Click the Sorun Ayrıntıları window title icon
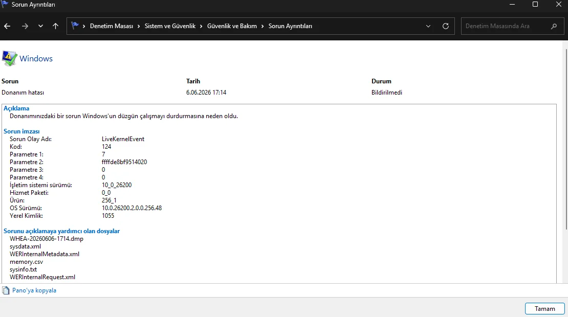This screenshot has height=317, width=568. click(x=4, y=4)
